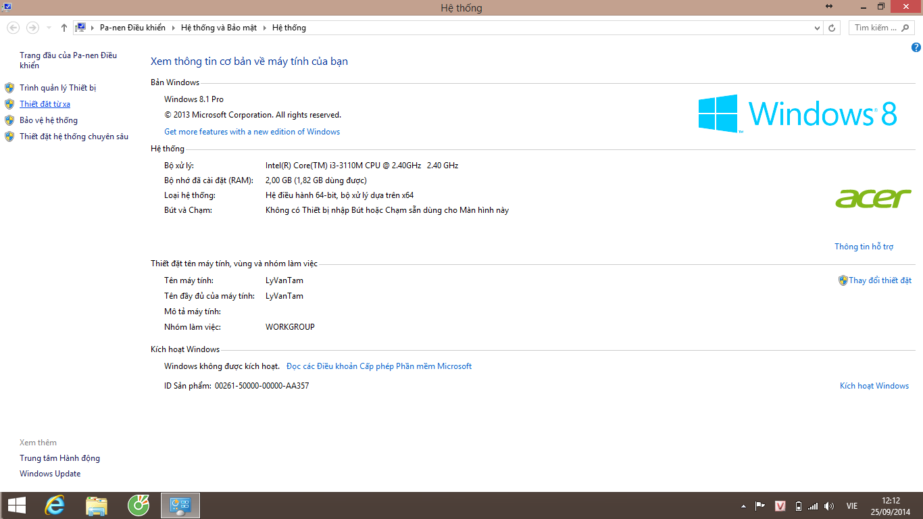This screenshot has height=519, width=923.
Task: Select Hệ thống và Bảo mật breadcrumb
Action: pyautogui.click(x=219, y=28)
